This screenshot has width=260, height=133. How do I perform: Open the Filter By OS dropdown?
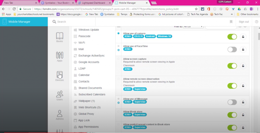click(193, 27)
